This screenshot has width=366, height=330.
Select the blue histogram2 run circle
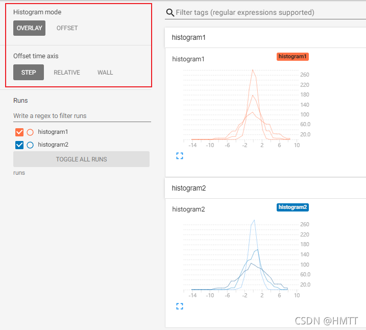tap(30, 145)
